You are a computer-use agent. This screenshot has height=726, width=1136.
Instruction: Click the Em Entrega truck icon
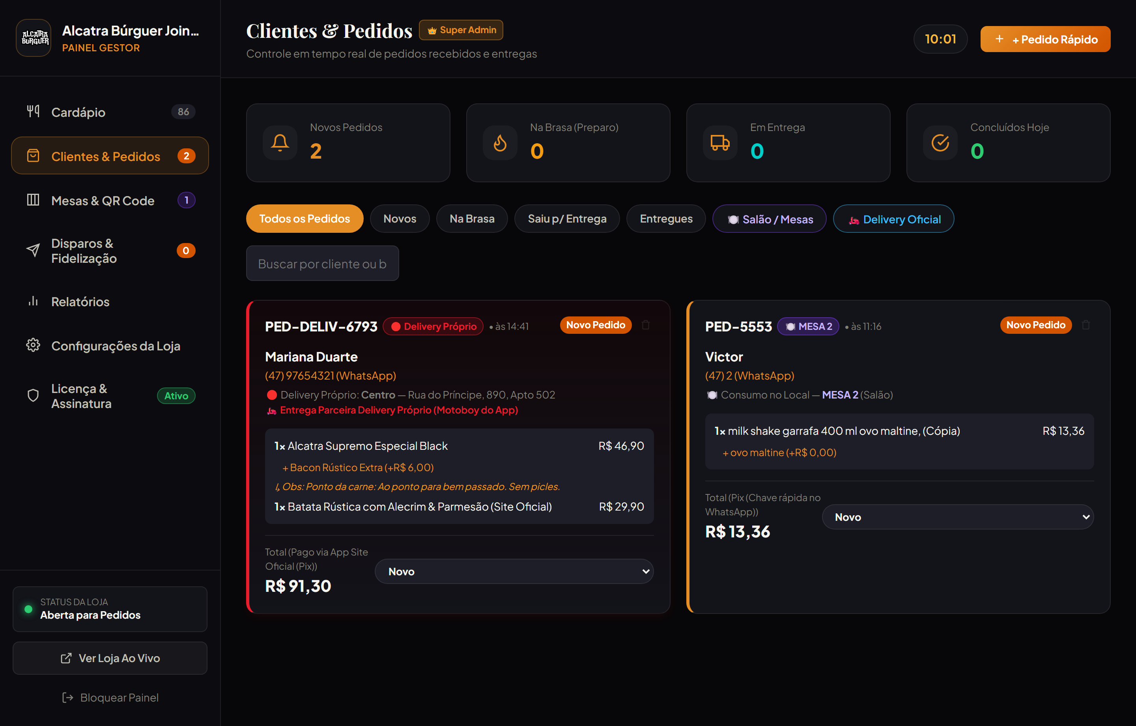pyautogui.click(x=720, y=142)
